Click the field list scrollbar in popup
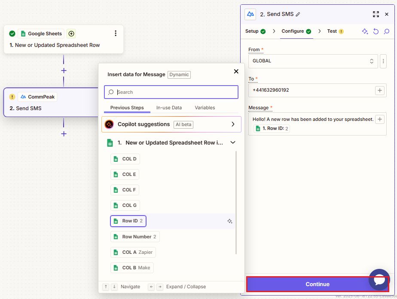This screenshot has width=397, height=299. (236, 202)
